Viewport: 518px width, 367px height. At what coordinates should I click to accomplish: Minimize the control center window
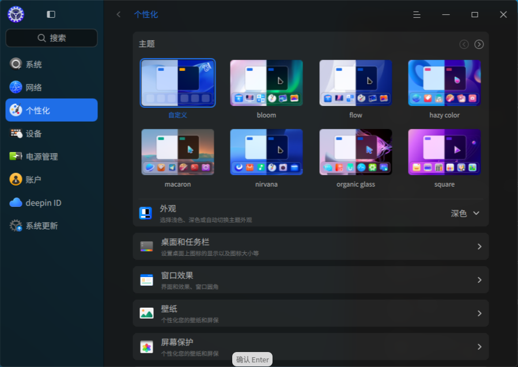pos(446,14)
